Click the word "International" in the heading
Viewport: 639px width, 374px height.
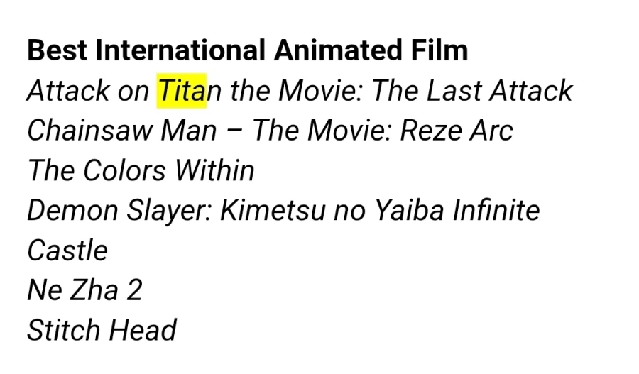[181, 51]
